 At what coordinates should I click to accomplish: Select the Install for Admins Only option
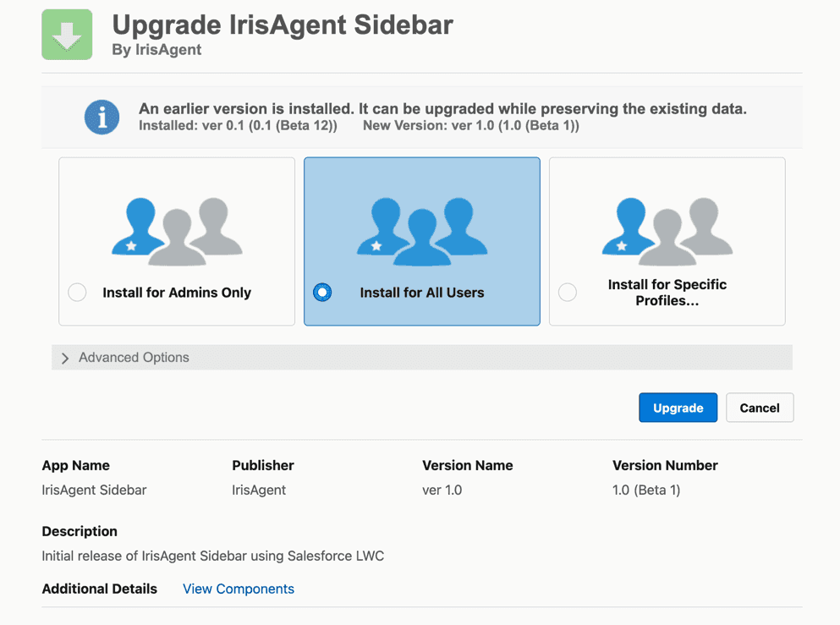tap(77, 292)
